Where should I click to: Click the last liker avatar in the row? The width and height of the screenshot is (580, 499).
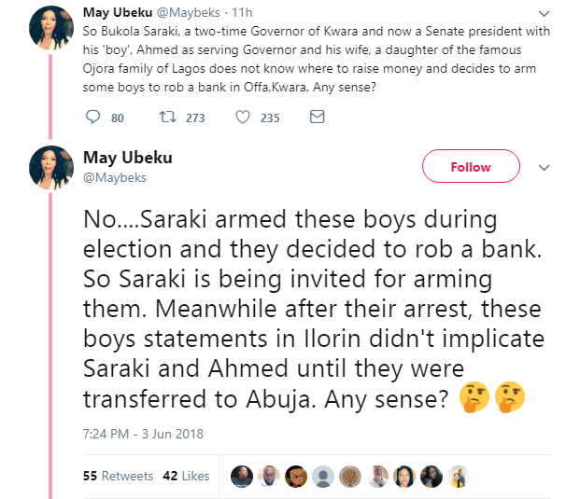pyautogui.click(x=459, y=476)
